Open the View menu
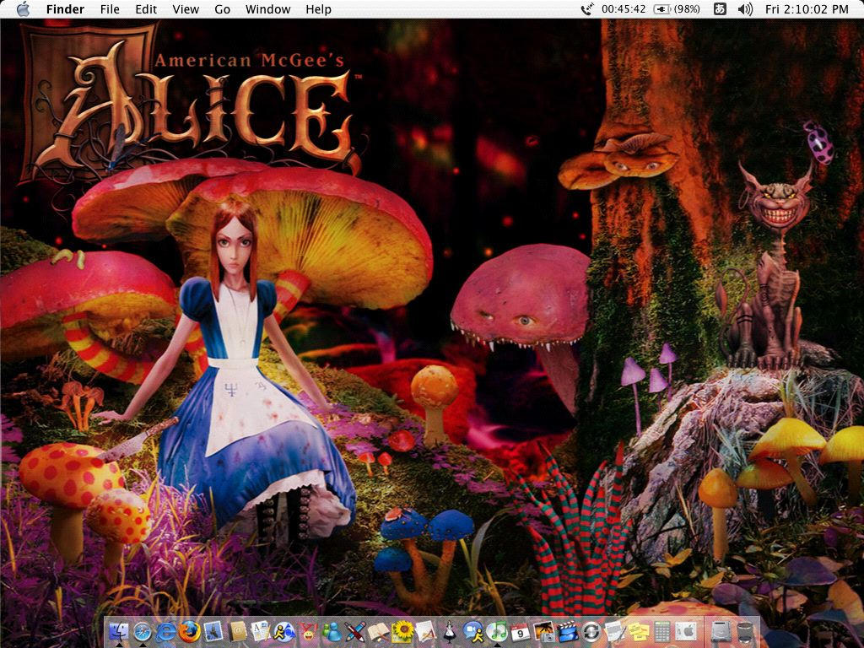The height and width of the screenshot is (648, 864). [x=186, y=9]
